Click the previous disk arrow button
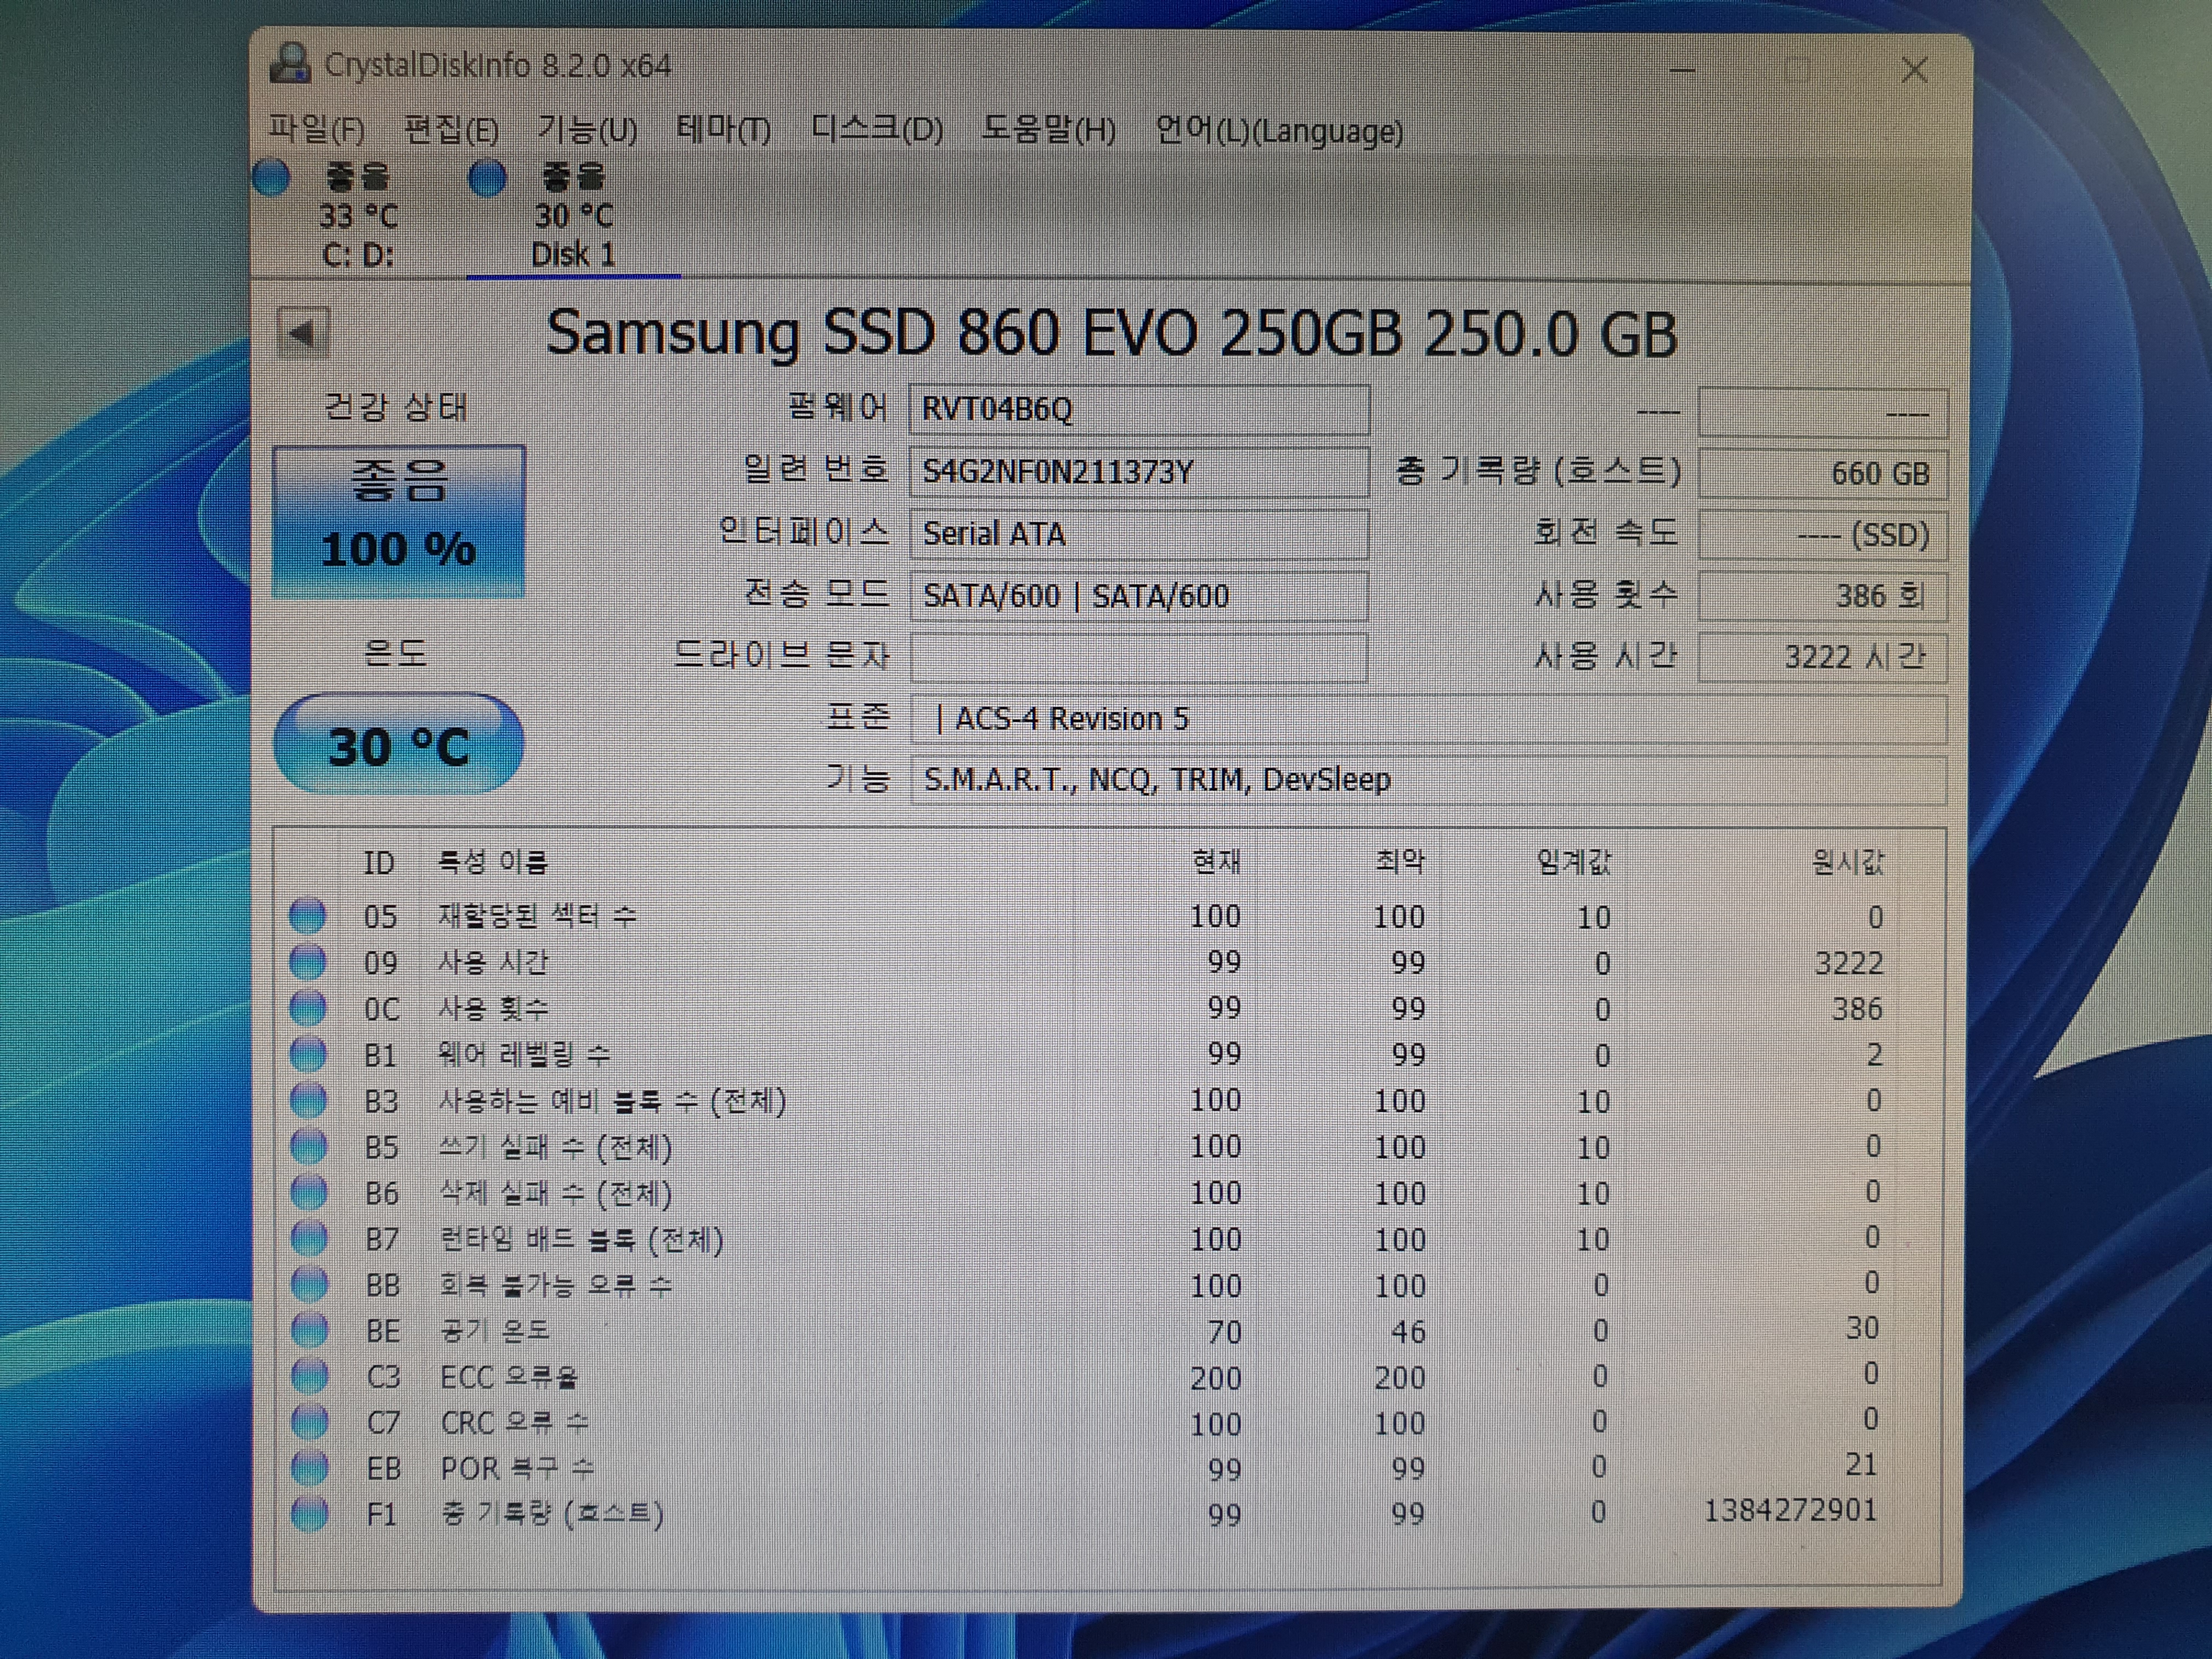The image size is (2212, 1659). click(x=303, y=333)
